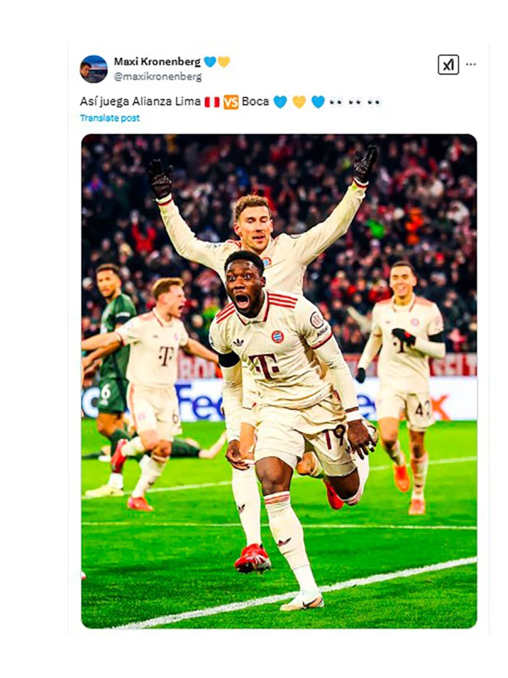Open the three-dot more options menu
The image size is (508, 678).
(x=471, y=64)
